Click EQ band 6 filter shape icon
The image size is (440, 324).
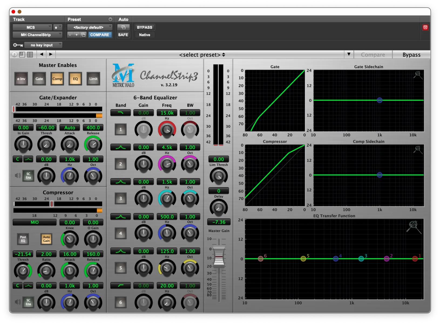click(x=120, y=286)
